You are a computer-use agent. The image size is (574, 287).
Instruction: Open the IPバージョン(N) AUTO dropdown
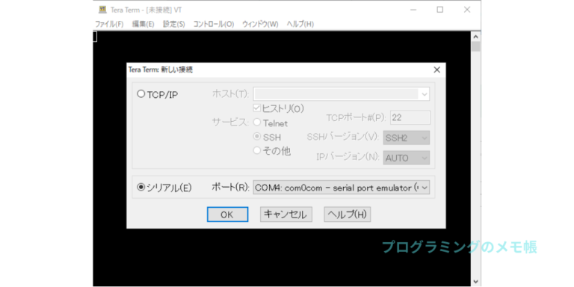[x=407, y=158]
